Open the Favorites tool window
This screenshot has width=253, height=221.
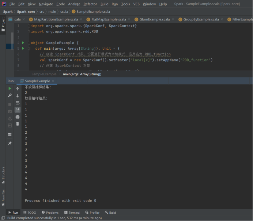click(3, 198)
